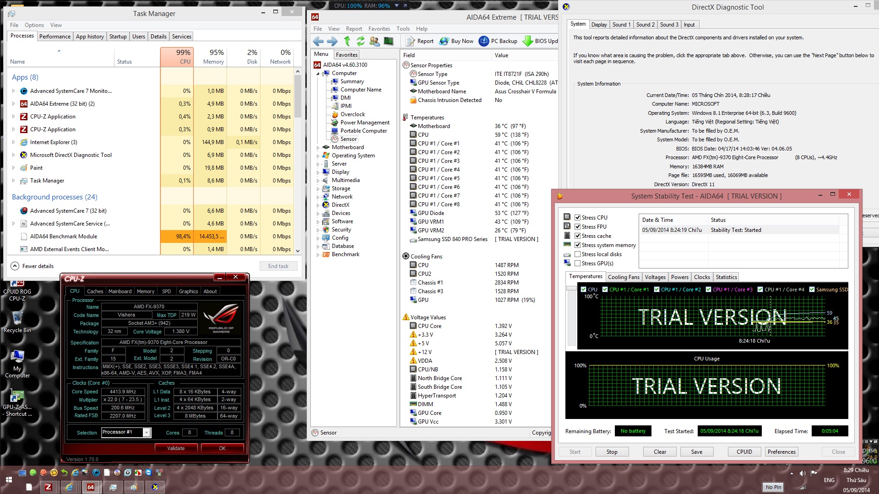879x494 pixels.
Task: Click the Home navigation icon in AIDA64
Action: click(347, 41)
